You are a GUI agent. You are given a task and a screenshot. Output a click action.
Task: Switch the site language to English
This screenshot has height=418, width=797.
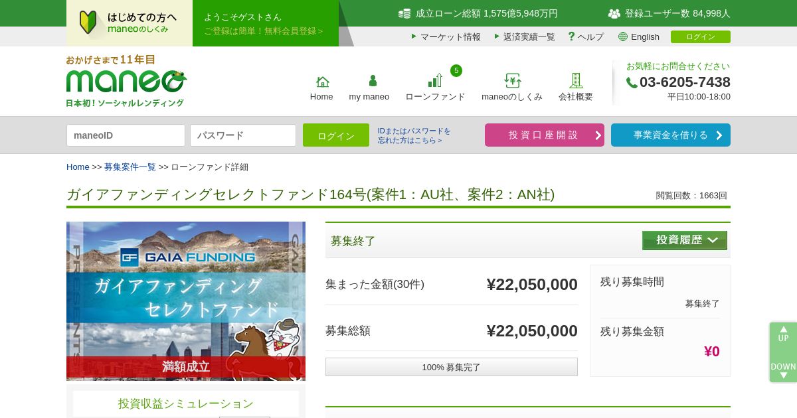(645, 37)
